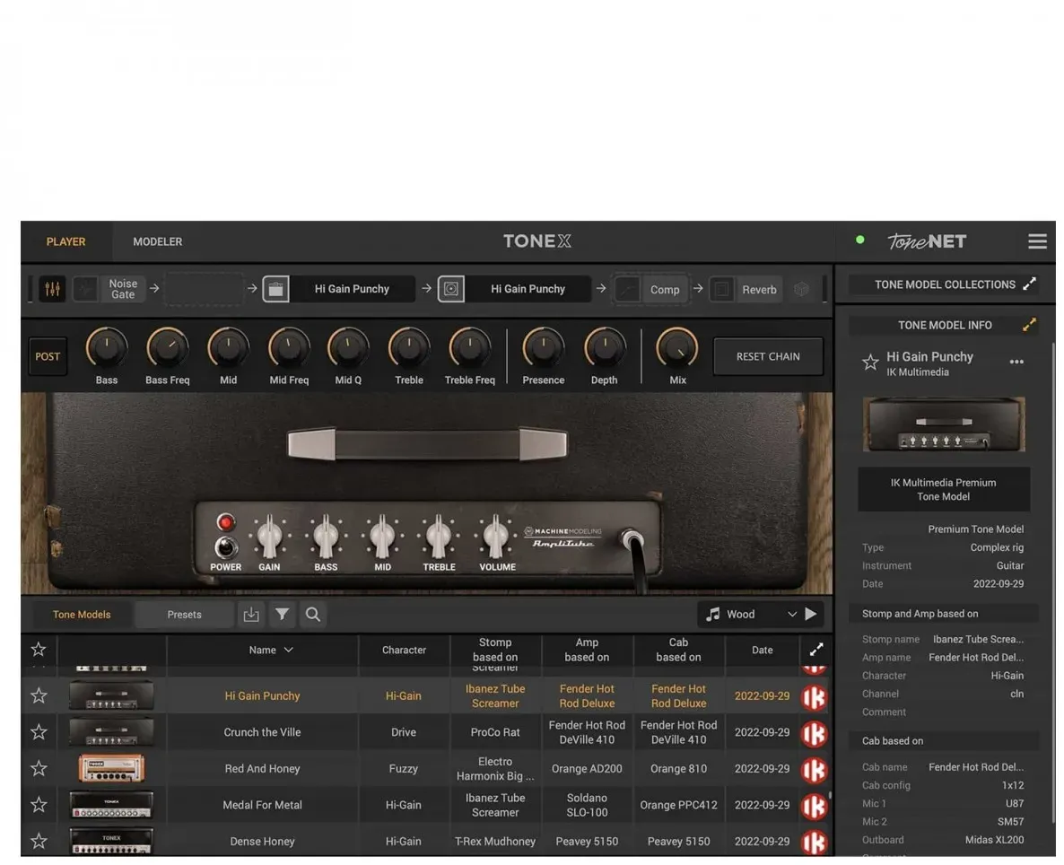Adjust the Treble Freq knob
This screenshot has width=1064, height=865.
click(x=469, y=347)
